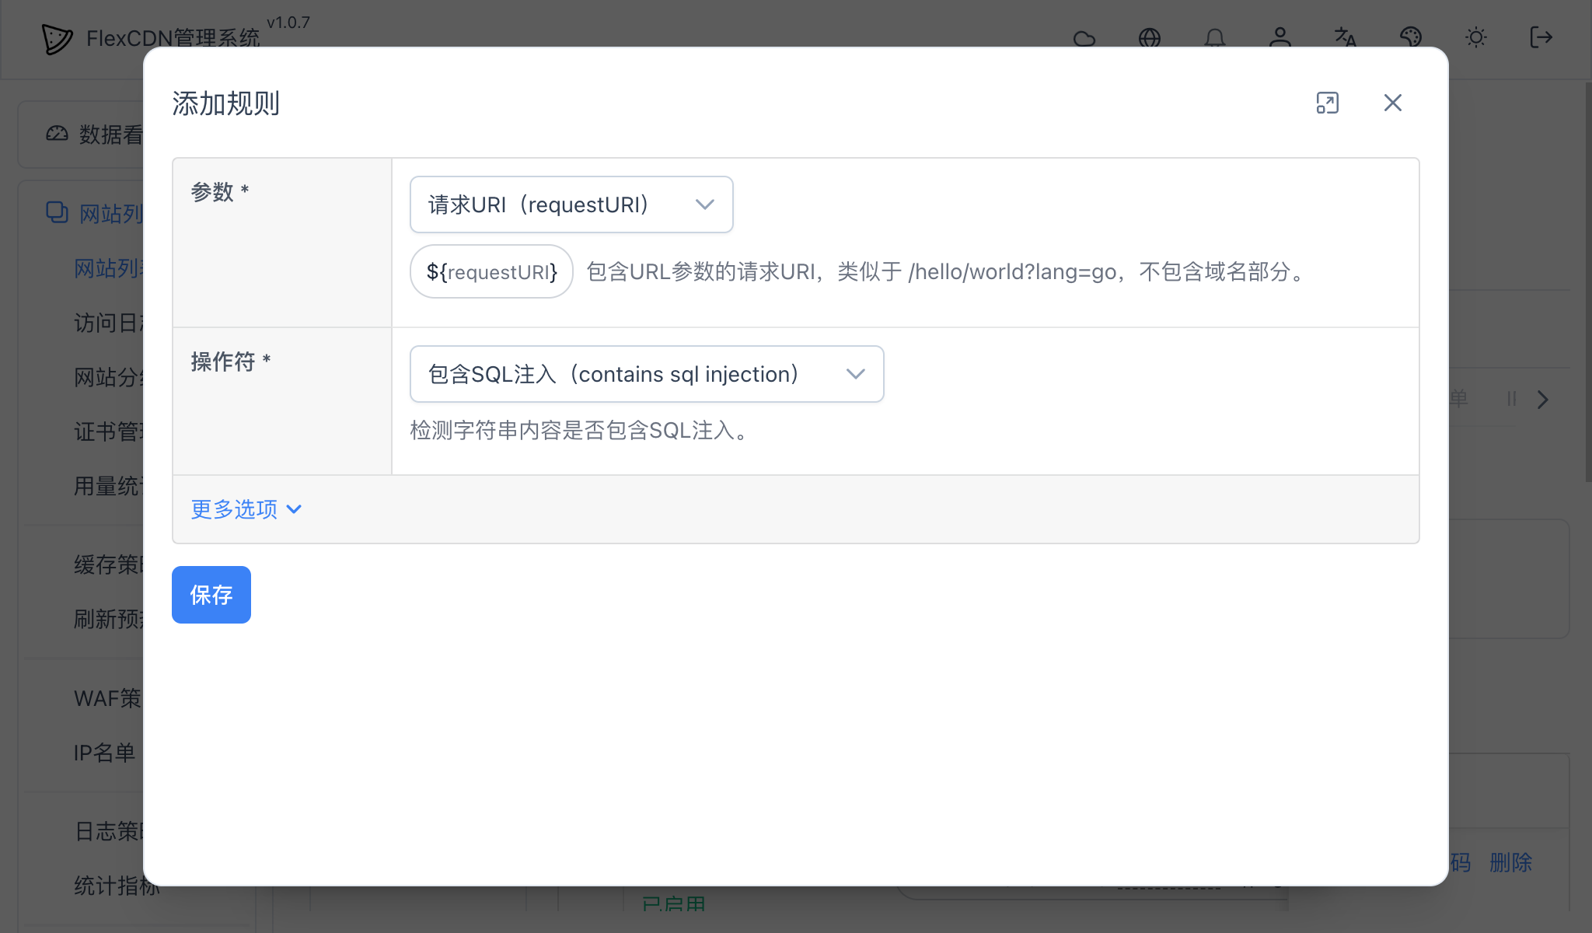Select 网站列表 in the sidebar
This screenshot has height=933, width=1592.
coord(107,267)
